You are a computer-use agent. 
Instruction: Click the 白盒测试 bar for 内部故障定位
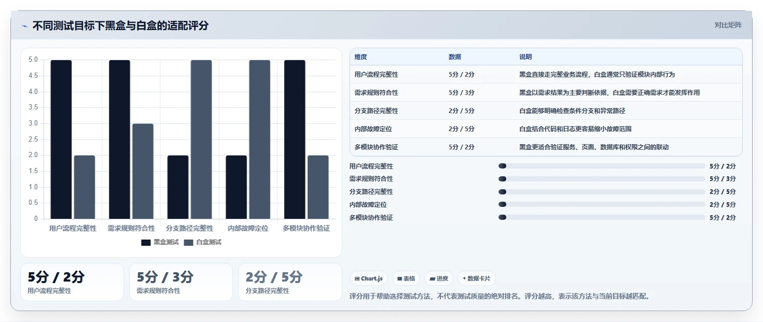click(x=259, y=139)
